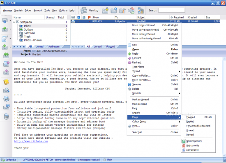This screenshot has width=226, height=163.
Task: Open the yellow Address Book icon
Action: pos(6,82)
